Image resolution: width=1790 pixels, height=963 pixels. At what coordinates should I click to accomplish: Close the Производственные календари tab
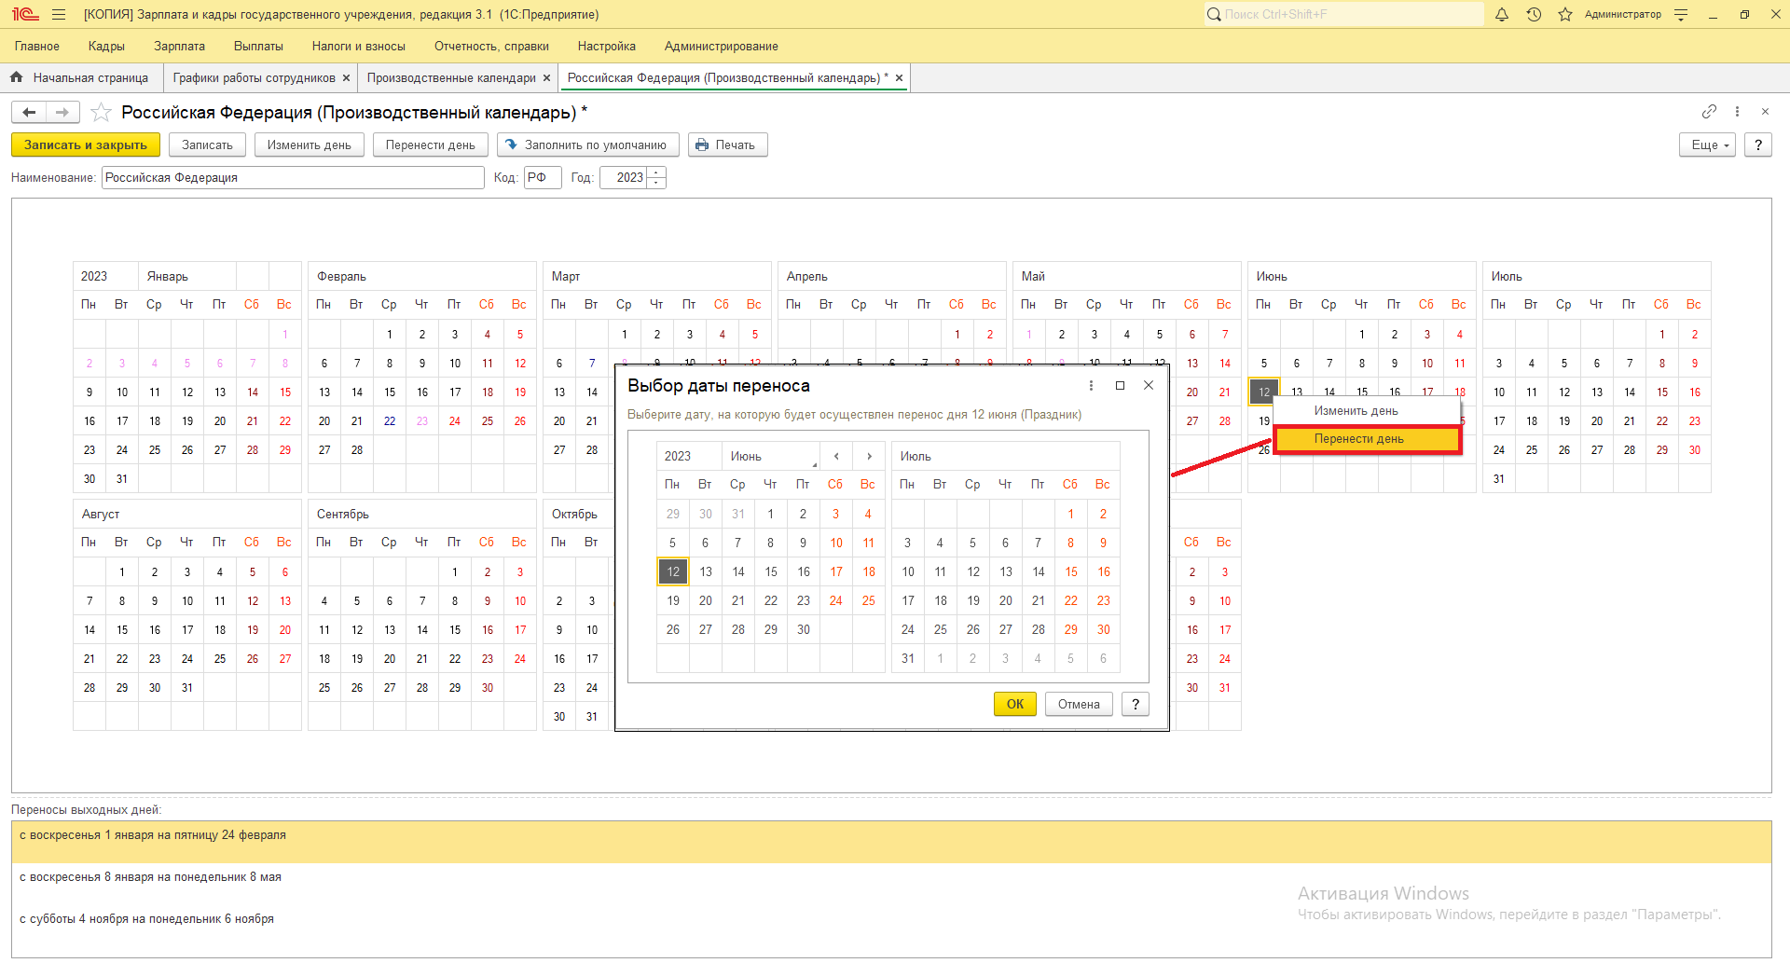click(547, 78)
